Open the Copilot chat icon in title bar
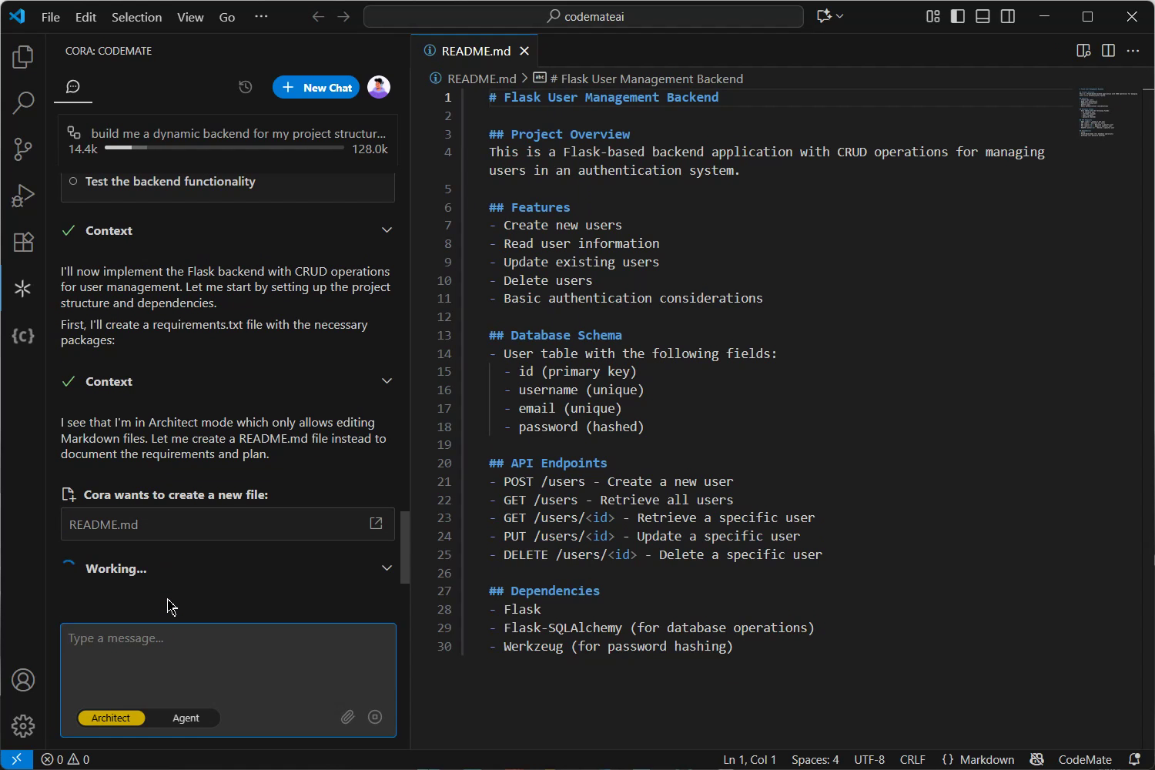 (x=823, y=16)
